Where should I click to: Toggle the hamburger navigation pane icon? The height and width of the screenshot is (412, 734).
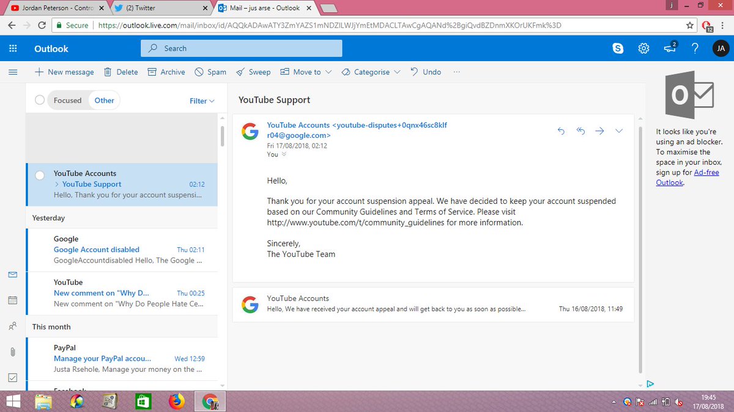click(13, 72)
